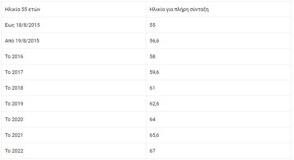Click the 'Το 2017' row label
The width and height of the screenshot is (294, 160).
pyautogui.click(x=14, y=72)
